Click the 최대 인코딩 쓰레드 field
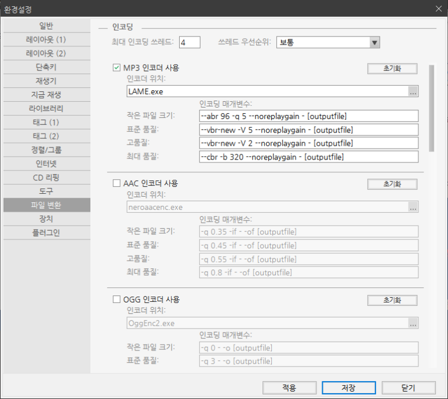 coord(190,42)
